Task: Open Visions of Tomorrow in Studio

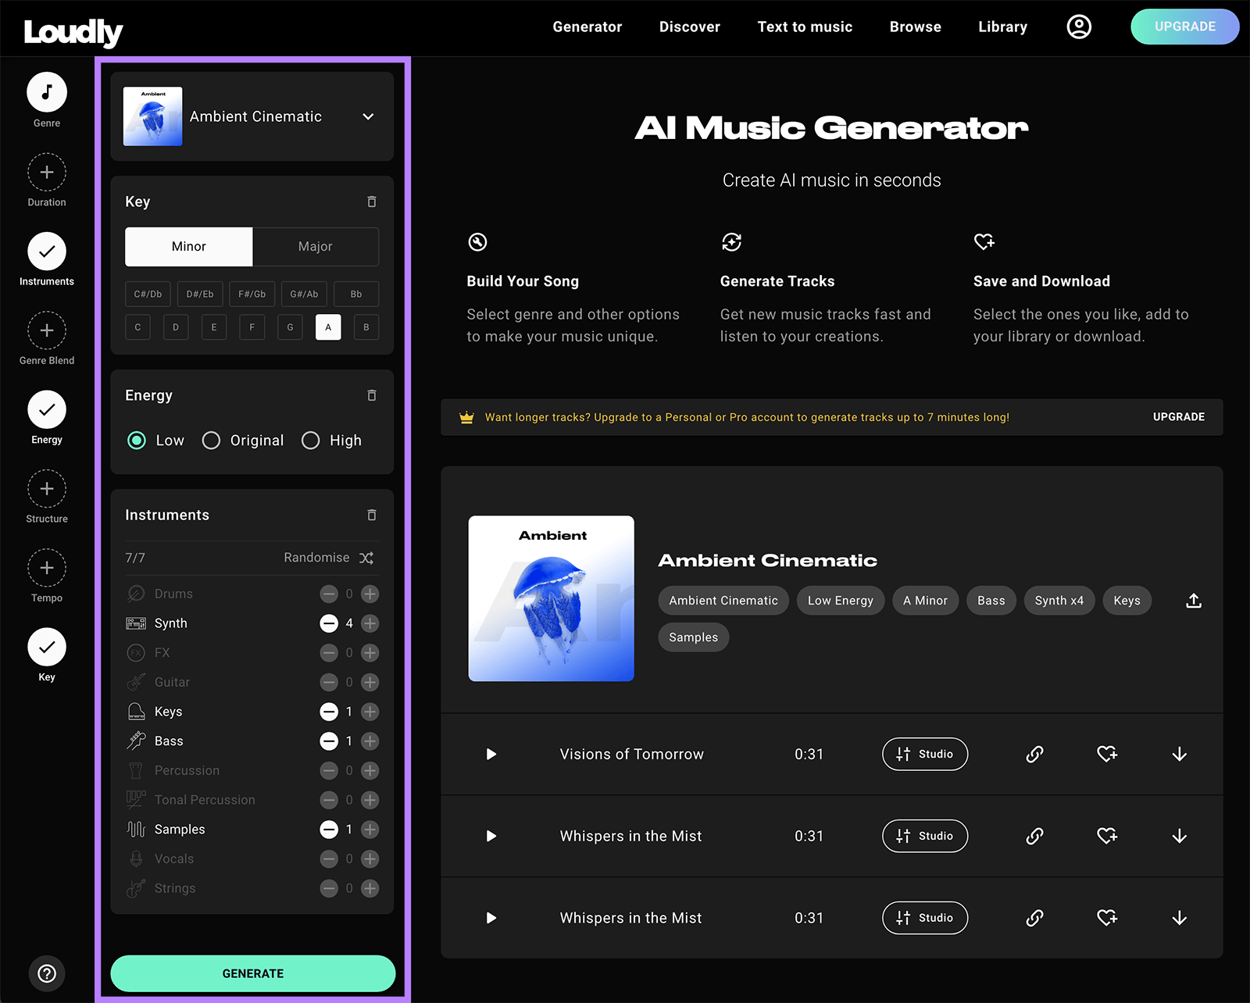Action: click(x=925, y=754)
